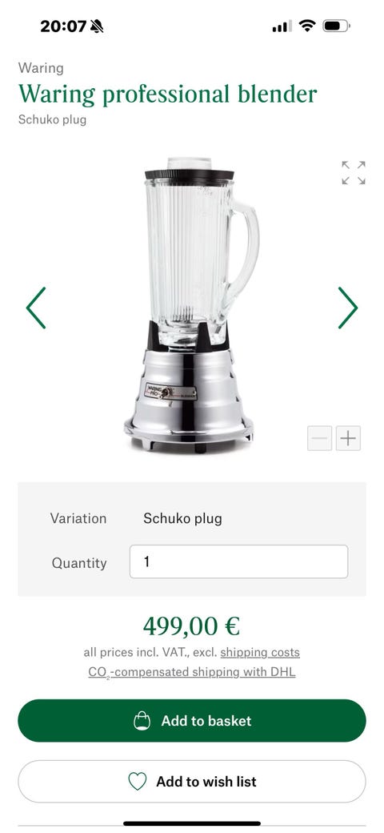Tap the cellular signal bars

(282, 26)
